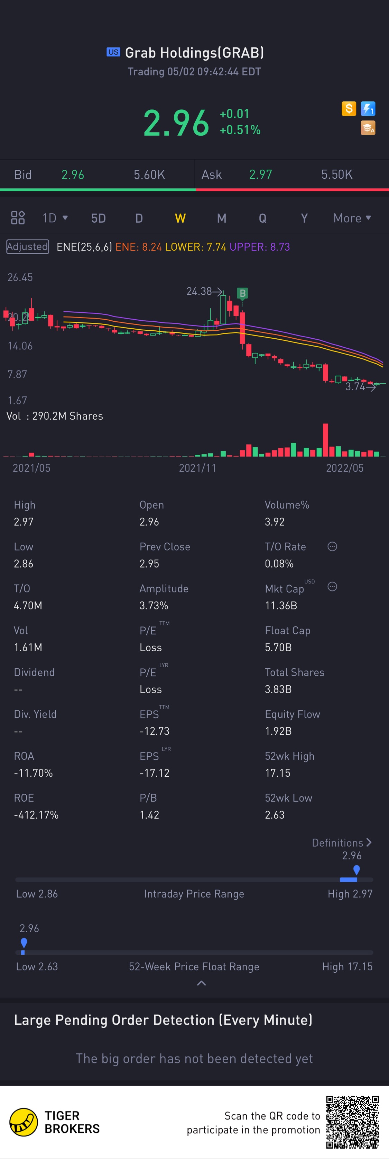The height and width of the screenshot is (1159, 389).
Task: Tap the orange dollar sign icon
Action: 349,108
